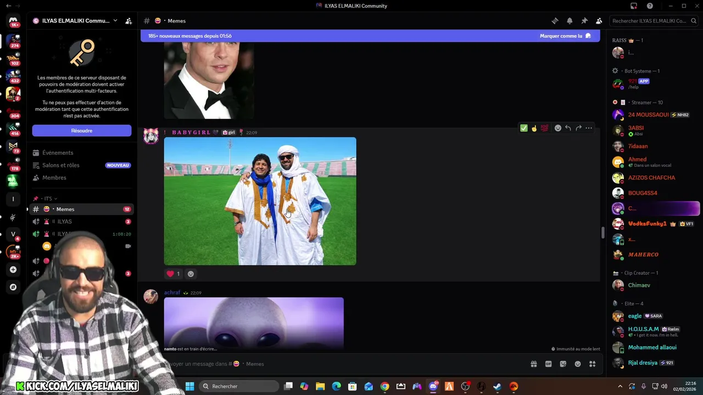Open member 24 MOUSSAOUI profile
The width and height of the screenshot is (703, 395).
(x=655, y=115)
